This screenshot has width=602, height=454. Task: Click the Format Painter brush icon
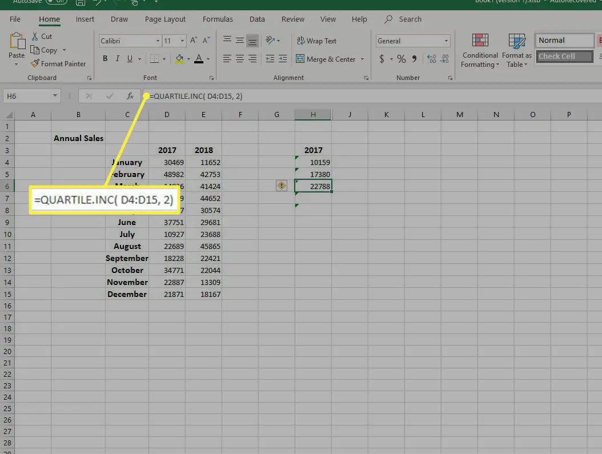click(35, 64)
